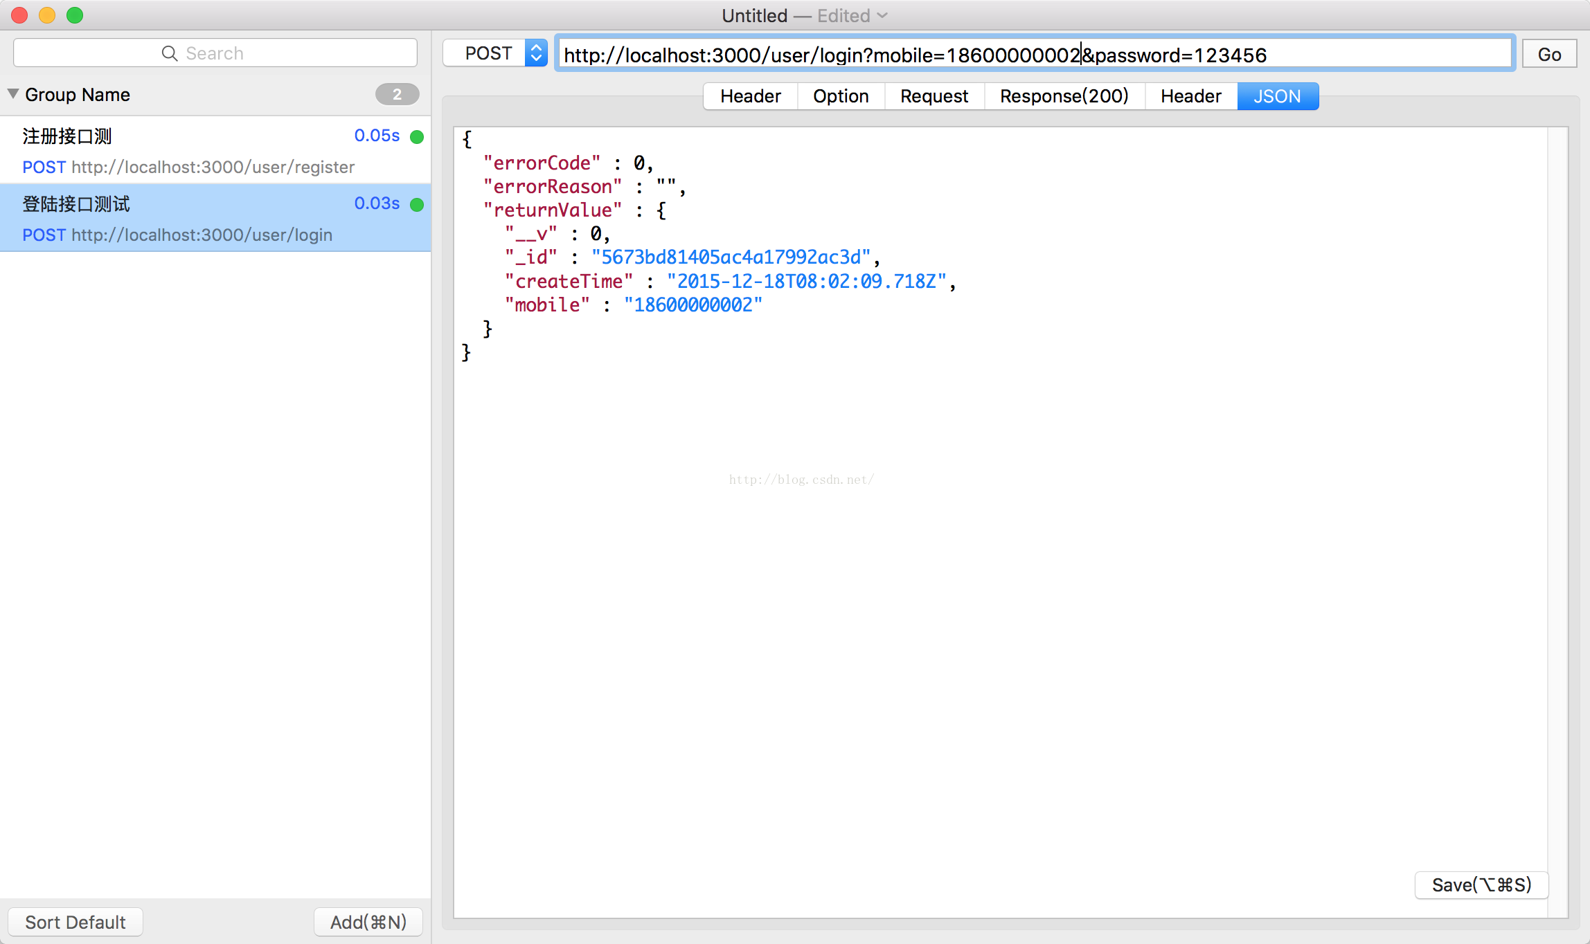Screen dimensions: 1590x944
Task: Click the JSON response vertical scrollbar
Action: click(1557, 523)
